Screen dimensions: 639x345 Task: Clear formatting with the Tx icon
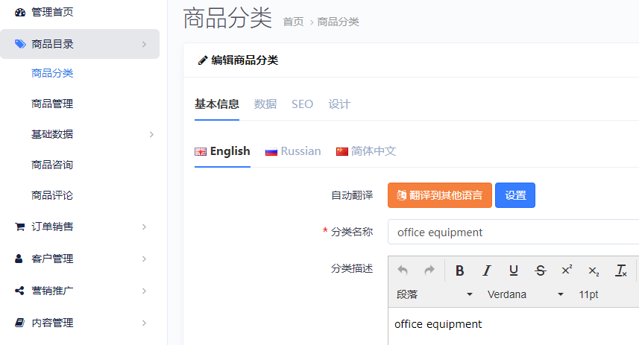coord(620,270)
